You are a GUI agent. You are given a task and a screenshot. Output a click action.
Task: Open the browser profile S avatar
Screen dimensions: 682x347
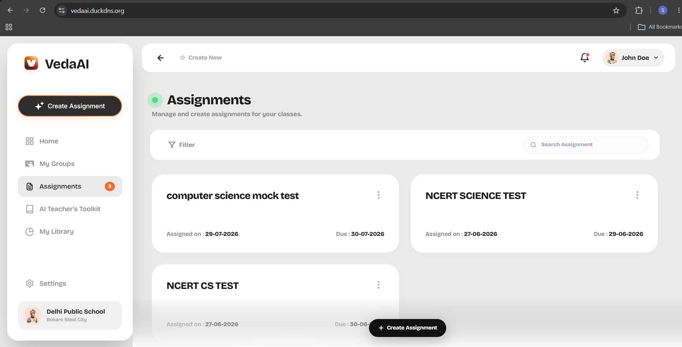(663, 10)
